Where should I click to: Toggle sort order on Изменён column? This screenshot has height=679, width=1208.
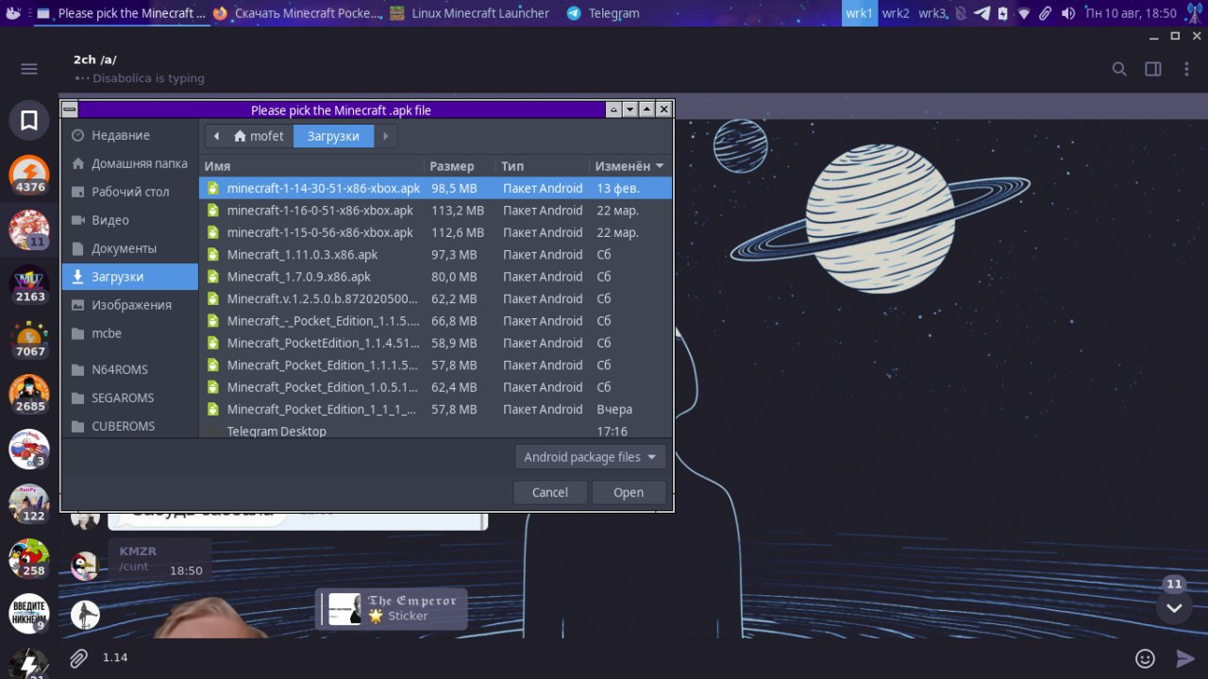(x=629, y=166)
